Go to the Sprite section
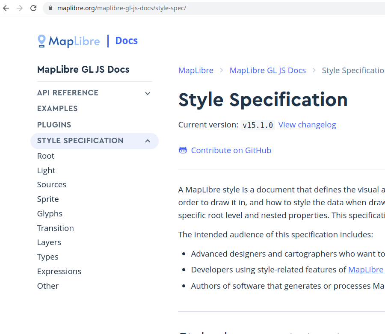Viewport: 385px width, 334px height. coord(48,199)
